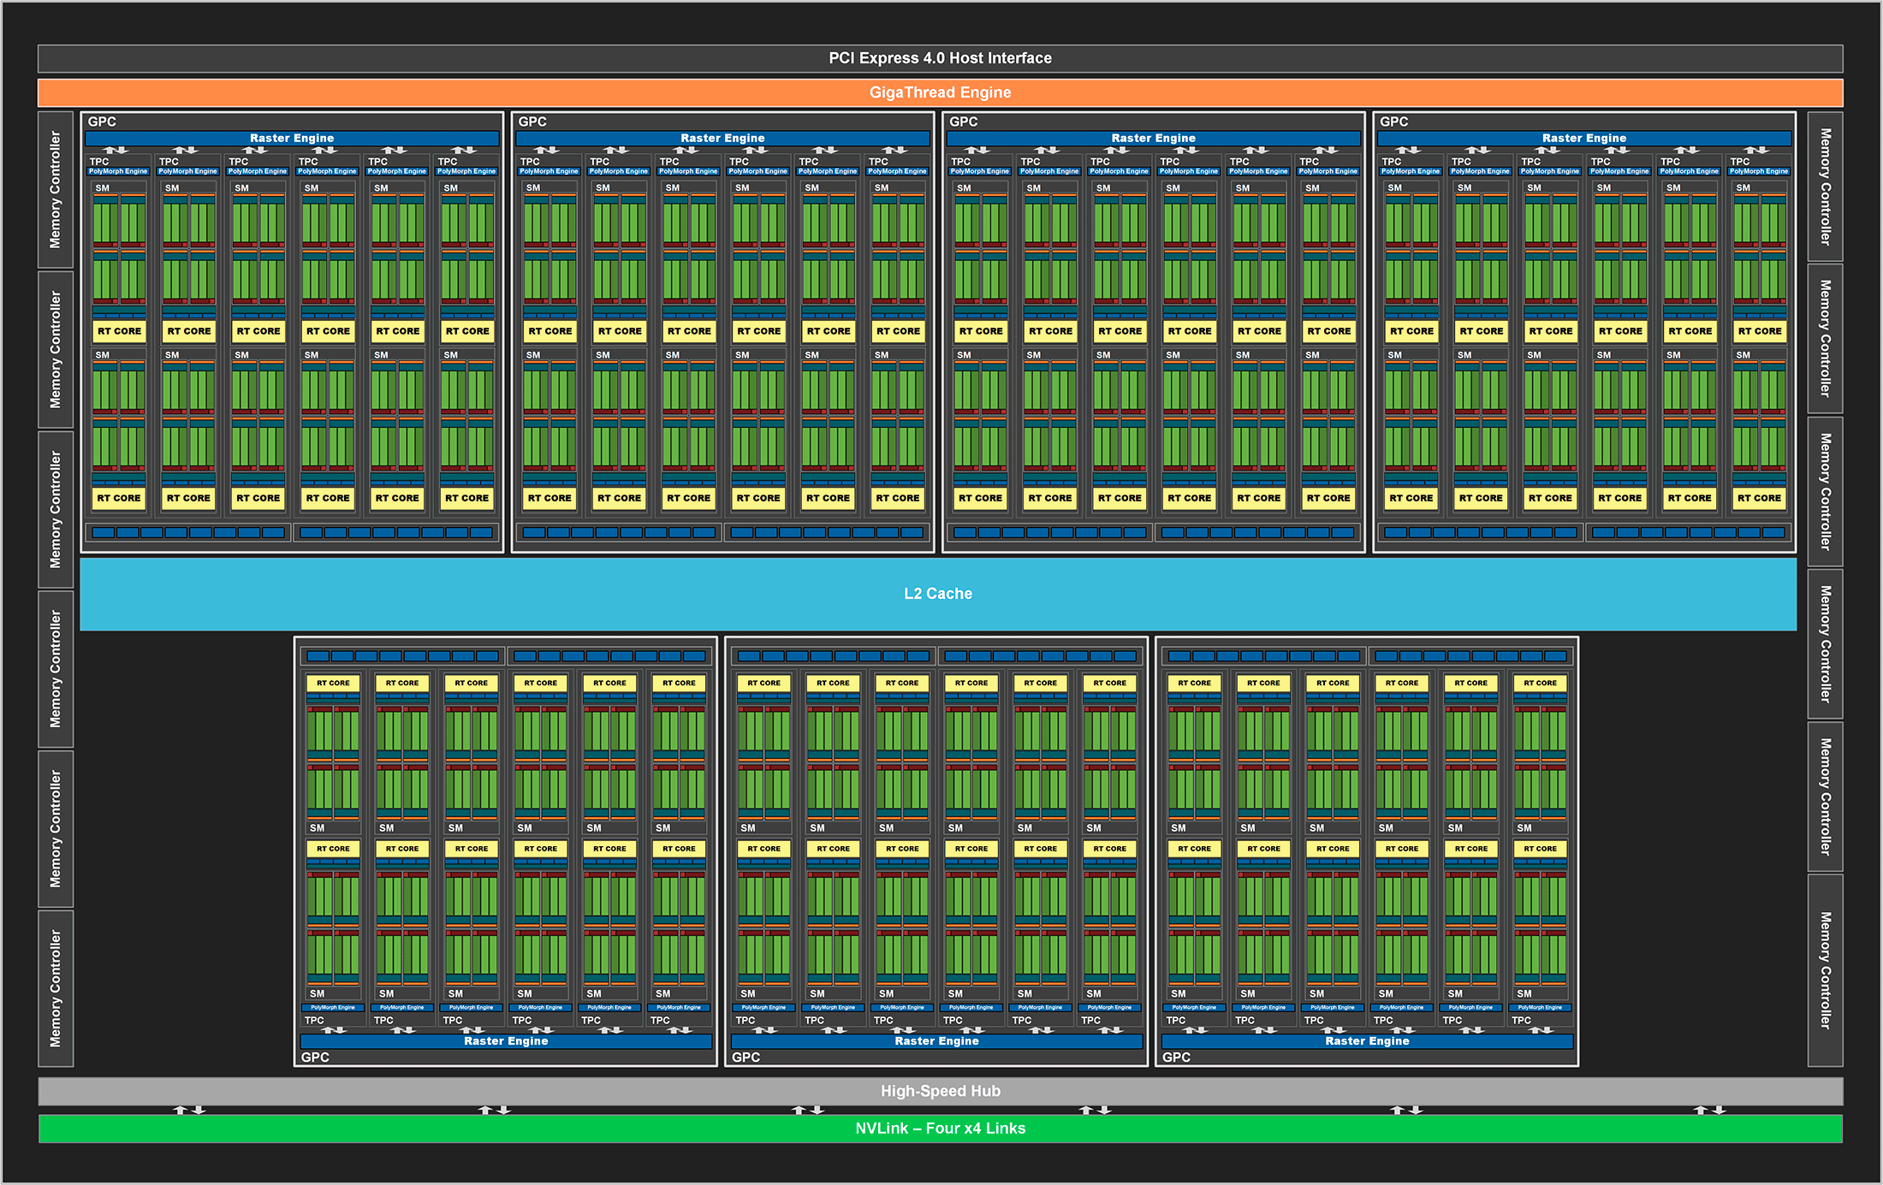Click the NVLink Four x4 Links bar
Image resolution: width=1883 pixels, height=1185 pixels.
tap(941, 1129)
